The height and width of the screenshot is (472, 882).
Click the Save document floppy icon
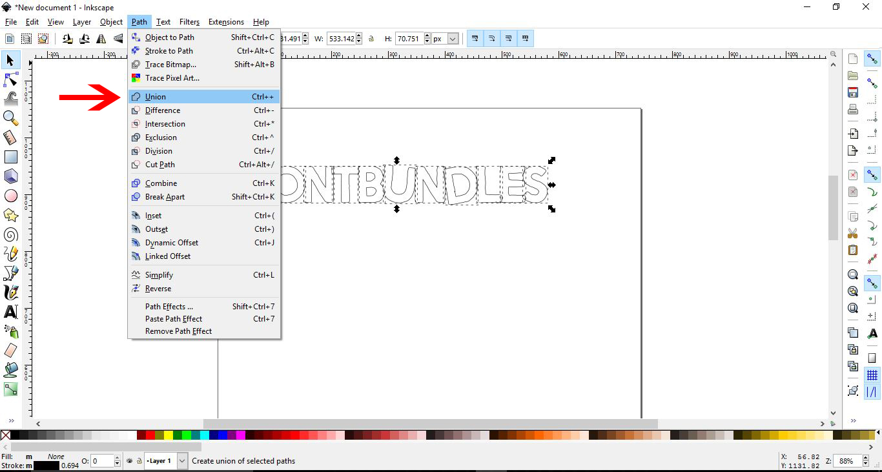(x=853, y=92)
